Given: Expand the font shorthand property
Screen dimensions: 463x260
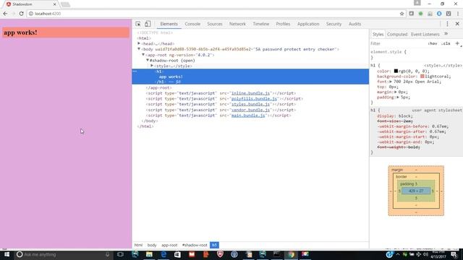Looking at the screenshot, I should (x=391, y=82).
